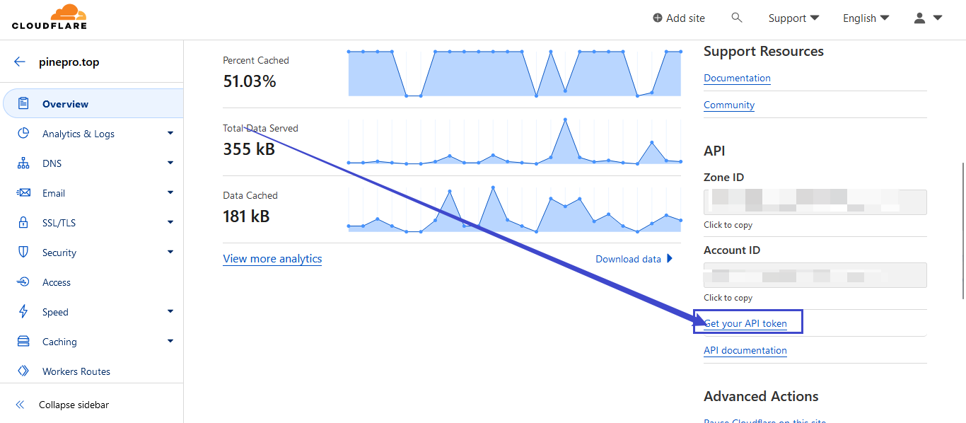Screen dimensions: 966x423
Task: Click the DNS network icon
Action: (x=23, y=163)
